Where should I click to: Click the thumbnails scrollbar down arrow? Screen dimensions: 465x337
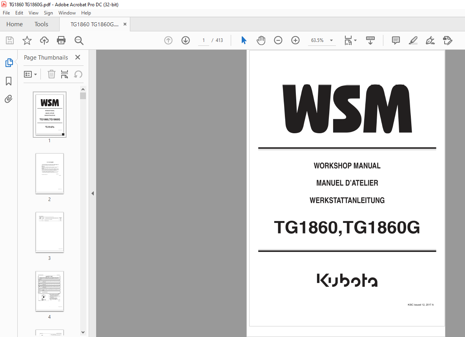pyautogui.click(x=83, y=332)
